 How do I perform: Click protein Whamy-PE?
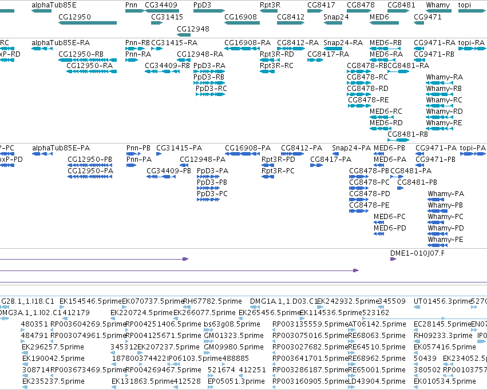tap(445, 240)
